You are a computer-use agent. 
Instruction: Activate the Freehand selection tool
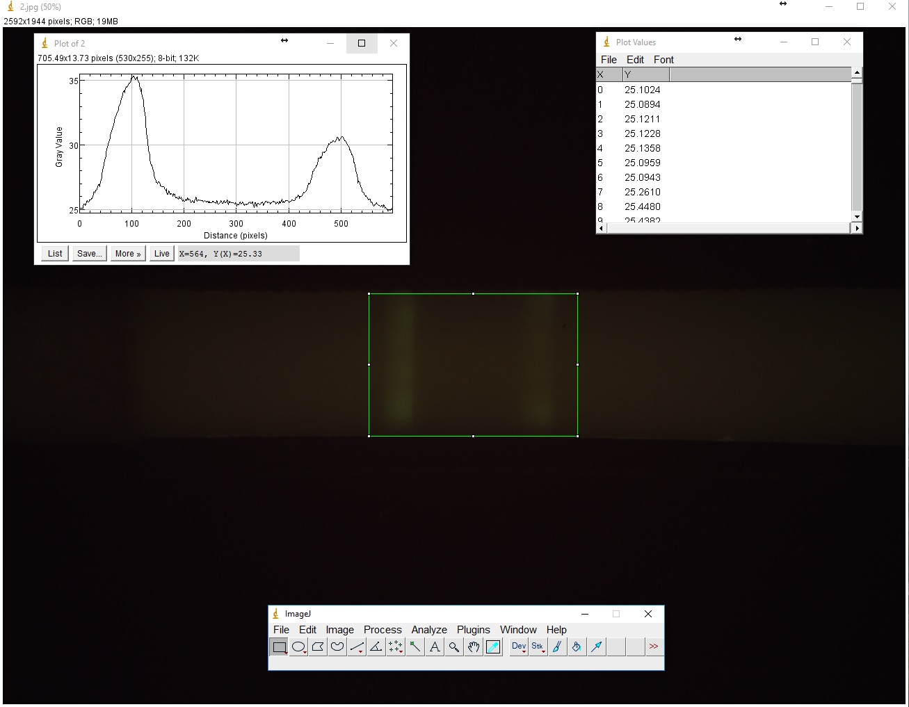coord(337,647)
